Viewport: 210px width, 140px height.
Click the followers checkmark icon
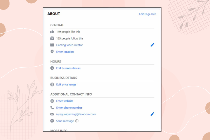pos(52,38)
